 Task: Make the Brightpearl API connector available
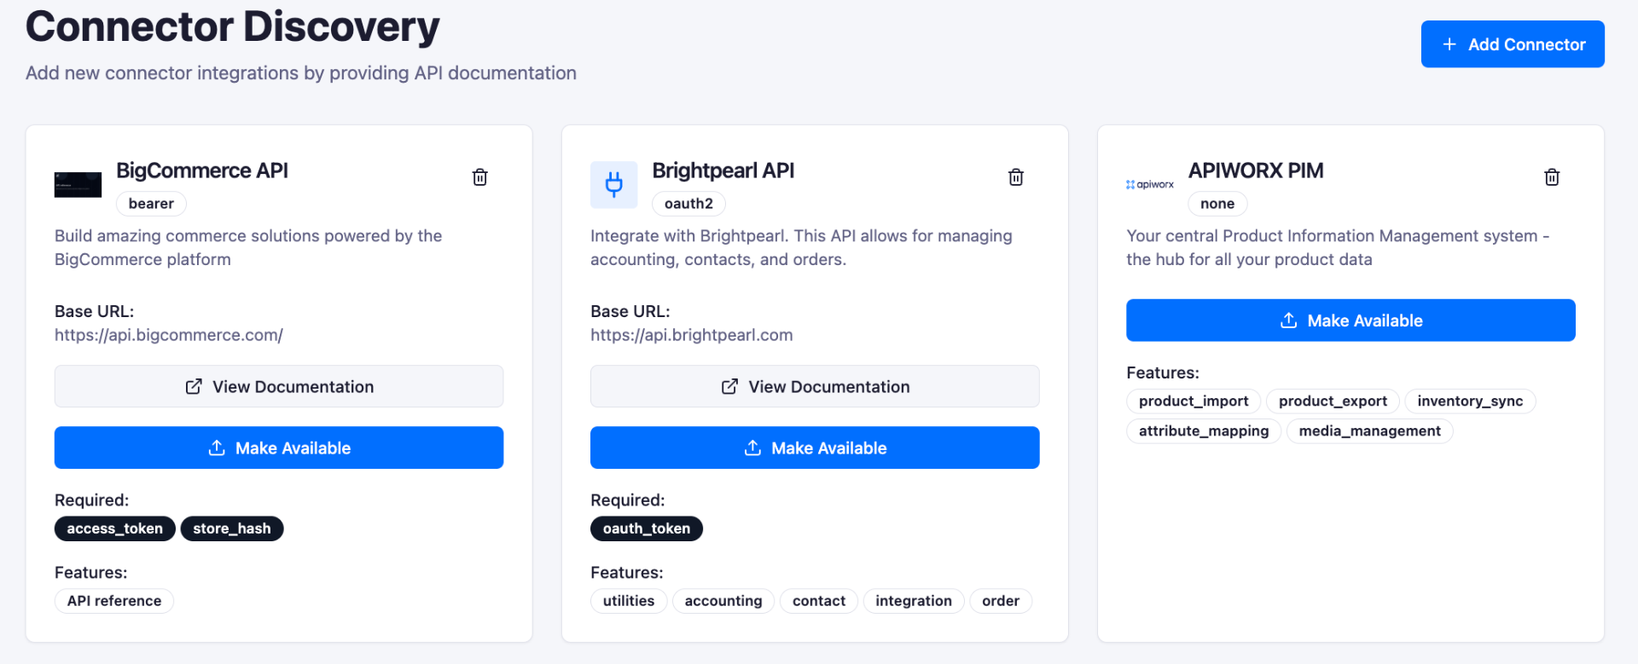(815, 447)
